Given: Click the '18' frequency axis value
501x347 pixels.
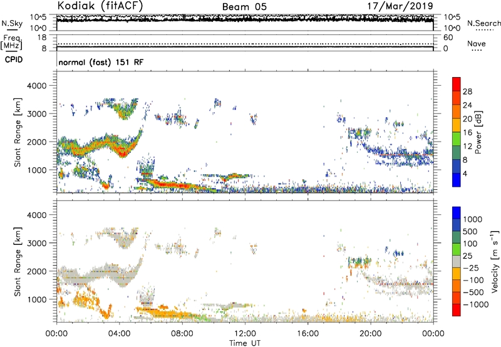Looking at the screenshot, I should [x=42, y=38].
